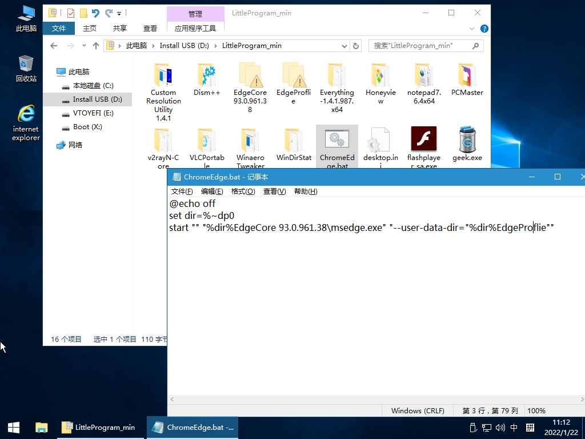Image resolution: width=585 pixels, height=439 pixels.
Task: Select the geek.exe uninstaller icon
Action: click(467, 139)
